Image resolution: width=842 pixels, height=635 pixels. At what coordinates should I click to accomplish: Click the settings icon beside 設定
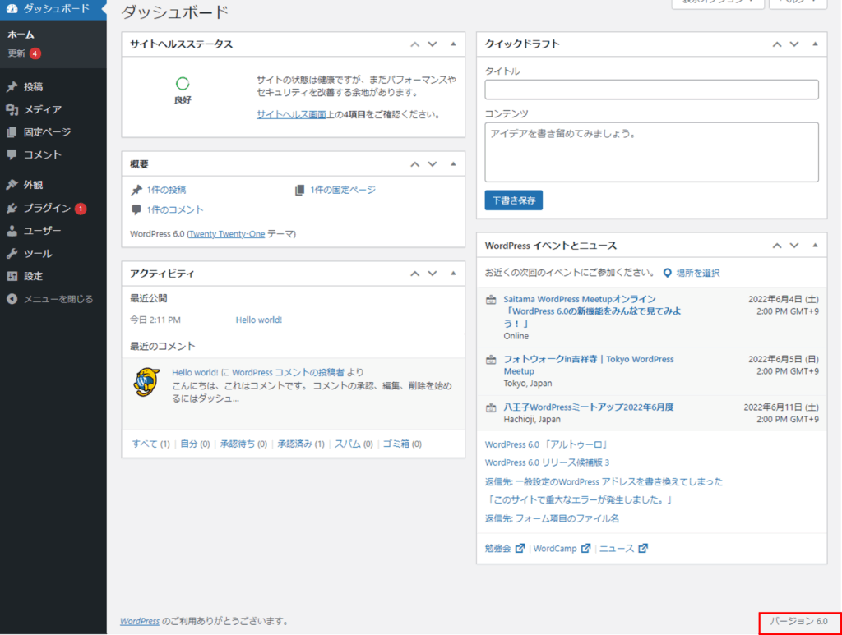point(12,276)
